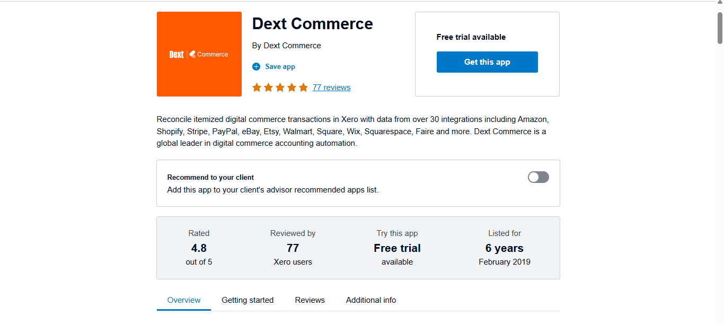Viewport: 724px width, 324px height.
Task: Click the third star in the rating
Action: coord(280,87)
